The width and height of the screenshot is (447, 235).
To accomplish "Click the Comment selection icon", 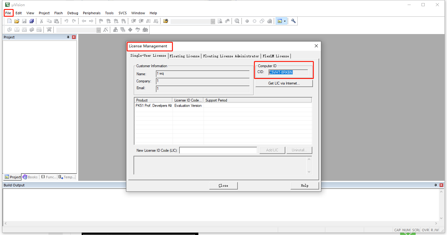I will pyautogui.click(x=148, y=21).
